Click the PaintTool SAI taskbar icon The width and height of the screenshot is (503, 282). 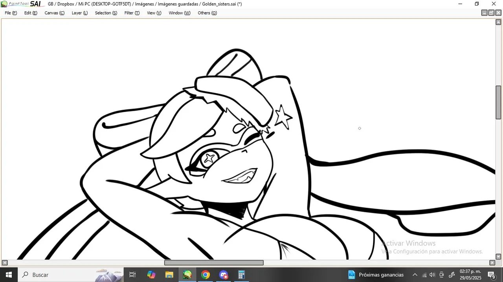[x=187, y=275]
